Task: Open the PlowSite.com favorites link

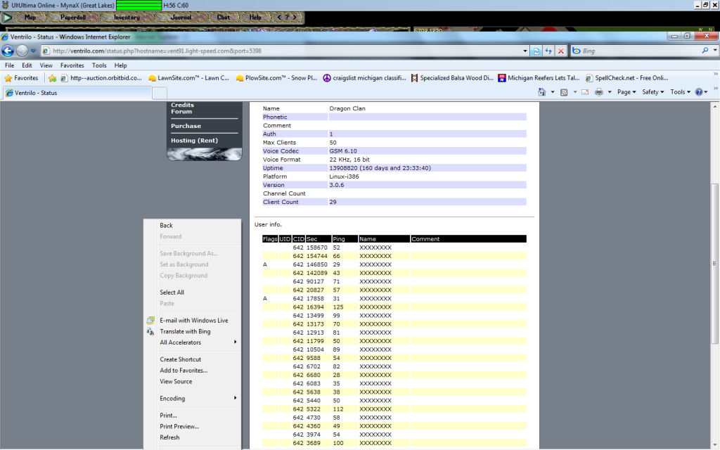Action: pyautogui.click(x=276, y=78)
